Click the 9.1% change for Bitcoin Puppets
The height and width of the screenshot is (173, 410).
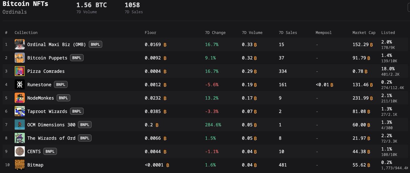pyautogui.click(x=210, y=58)
